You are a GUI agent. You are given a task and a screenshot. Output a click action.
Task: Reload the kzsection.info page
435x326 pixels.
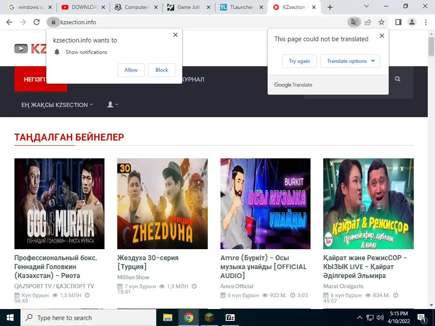pyautogui.click(x=37, y=22)
